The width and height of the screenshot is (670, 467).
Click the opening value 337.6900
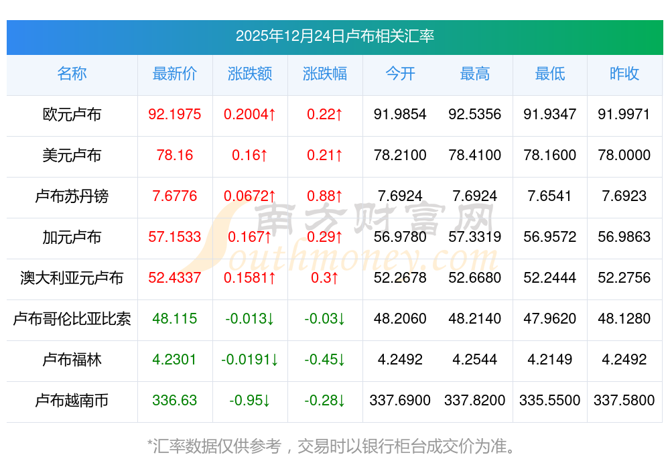coord(400,401)
